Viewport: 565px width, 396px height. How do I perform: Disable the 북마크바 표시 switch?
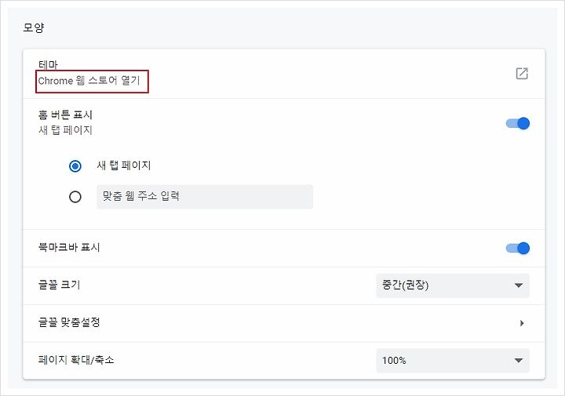518,248
